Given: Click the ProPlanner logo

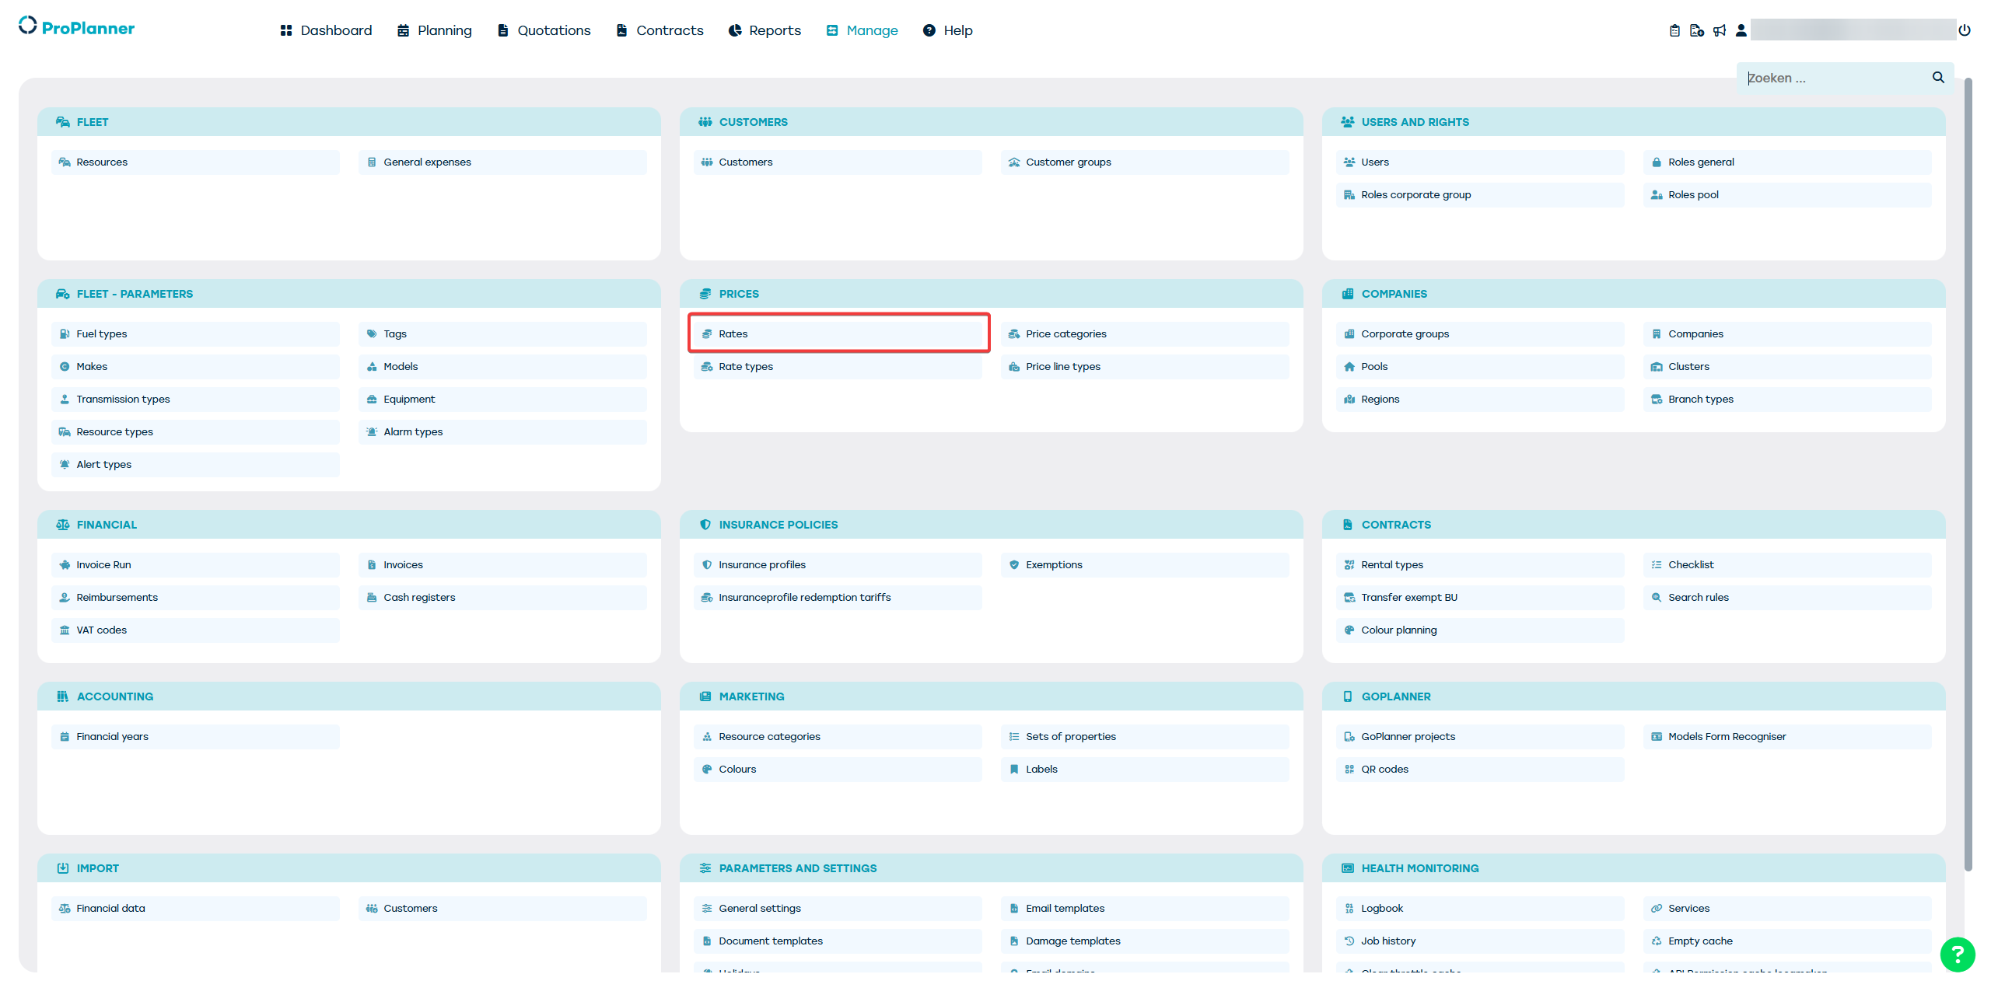Looking at the screenshot, I should point(77,27).
